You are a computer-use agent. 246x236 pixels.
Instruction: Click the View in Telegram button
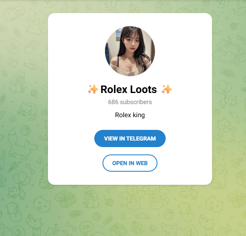[x=130, y=138]
